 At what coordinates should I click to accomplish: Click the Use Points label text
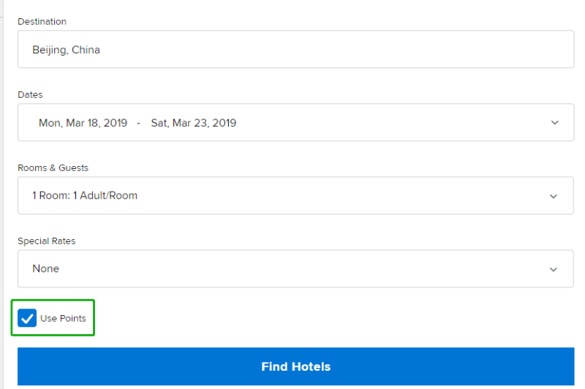point(63,319)
